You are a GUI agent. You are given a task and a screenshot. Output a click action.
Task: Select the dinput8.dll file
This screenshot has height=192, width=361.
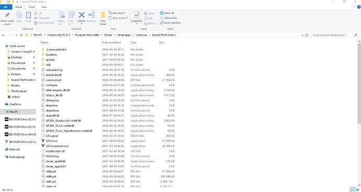[52, 116]
